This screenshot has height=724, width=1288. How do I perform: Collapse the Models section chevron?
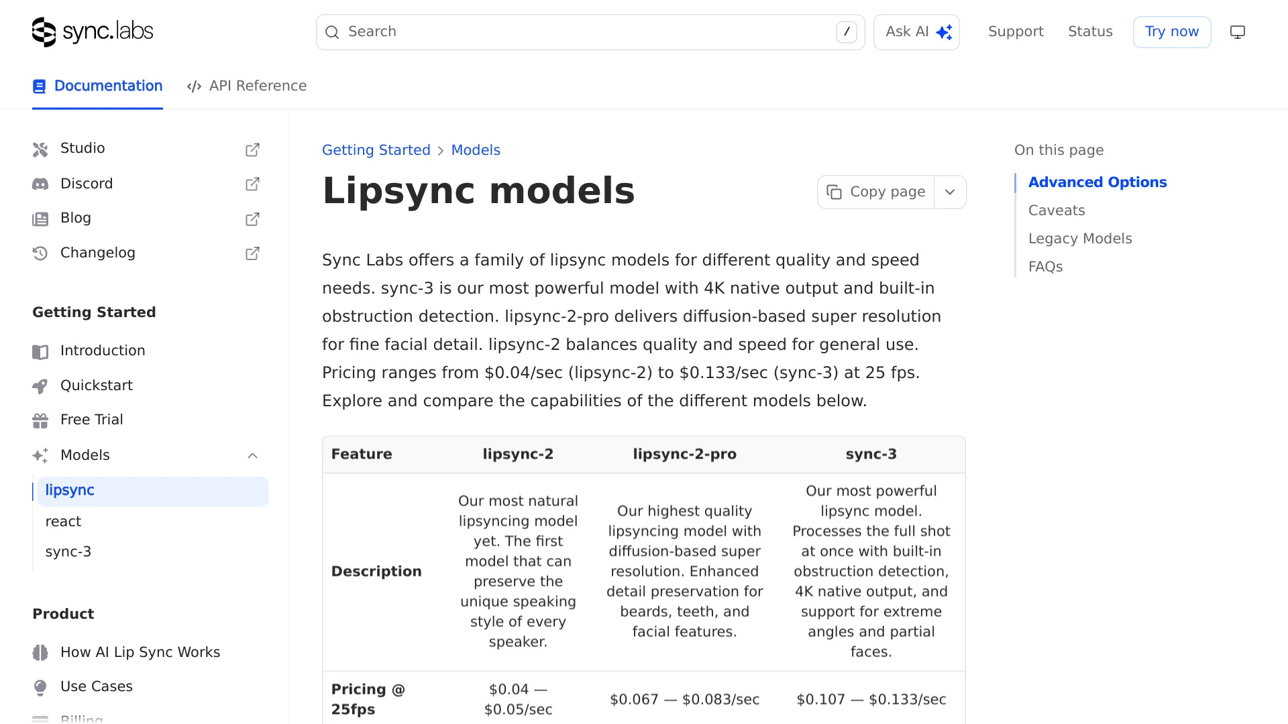point(252,456)
